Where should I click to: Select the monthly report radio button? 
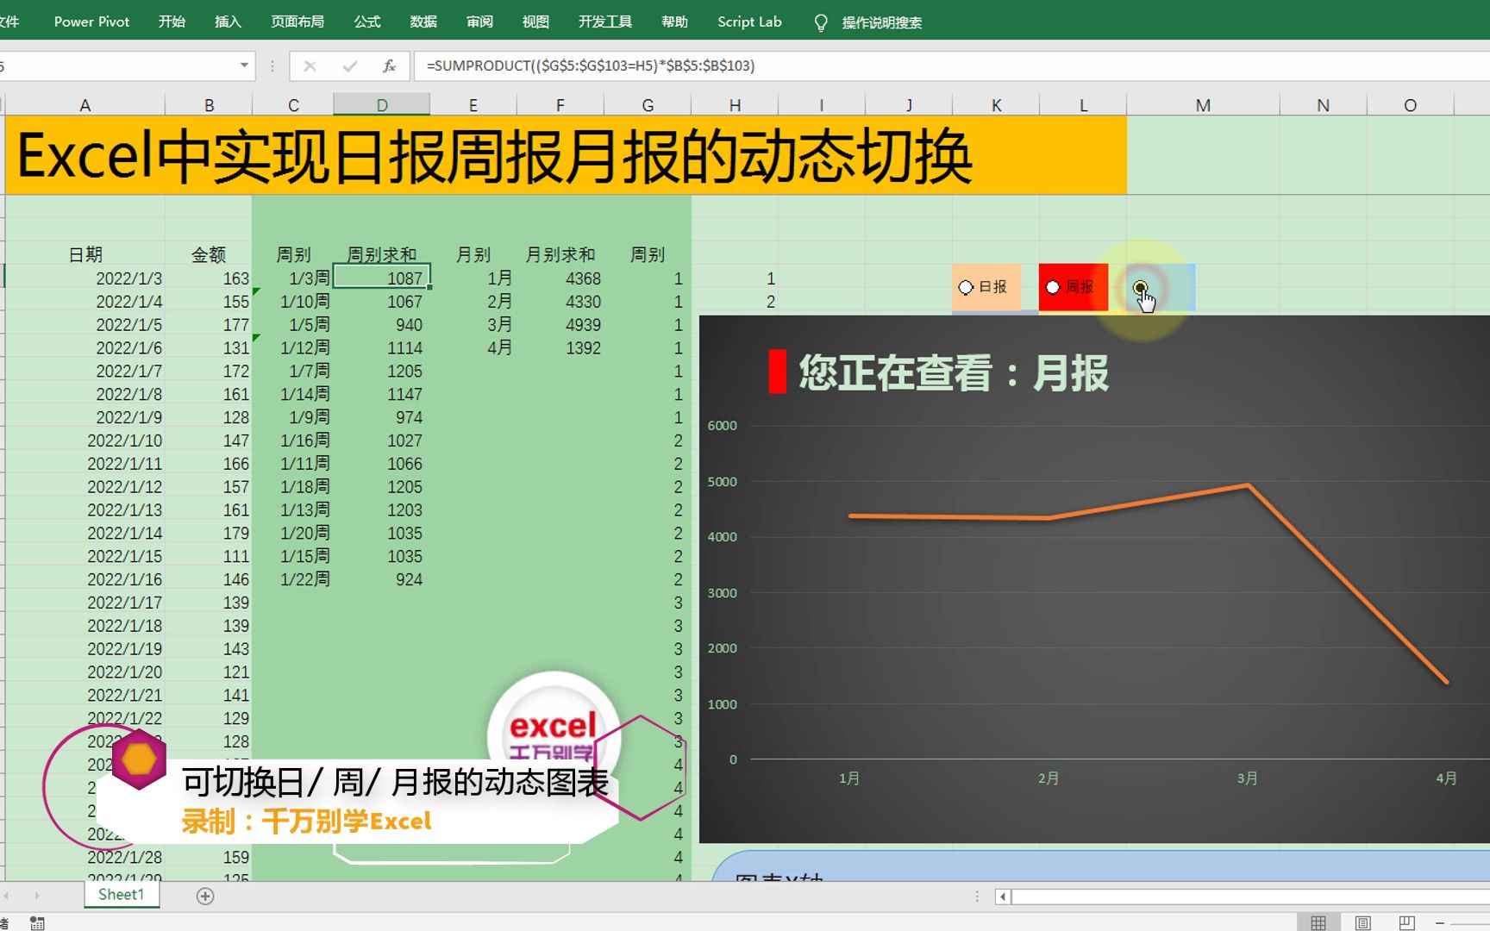(x=1140, y=287)
